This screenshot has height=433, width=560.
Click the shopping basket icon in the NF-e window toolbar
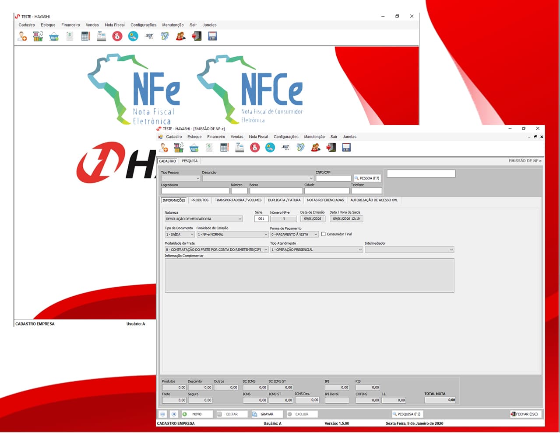coord(194,148)
